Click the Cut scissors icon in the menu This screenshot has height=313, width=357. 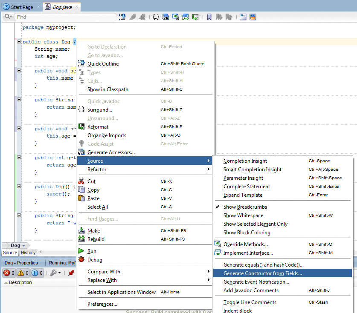(x=81, y=181)
